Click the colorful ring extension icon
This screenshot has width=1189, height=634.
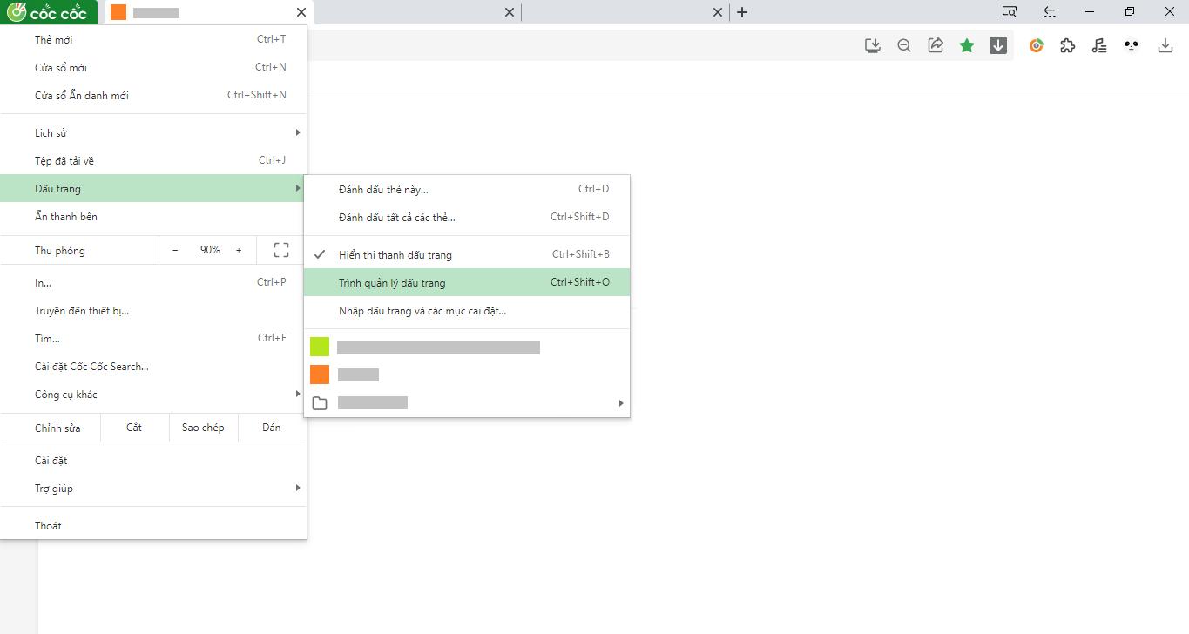[1037, 45]
